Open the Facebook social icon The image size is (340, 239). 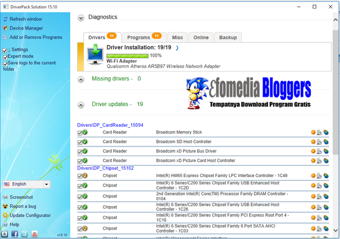[x=15, y=234]
